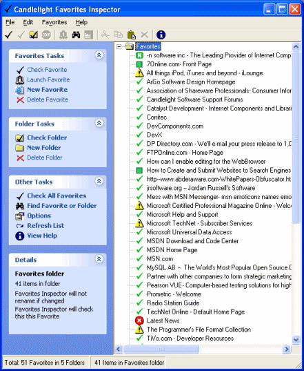Open the Help menu
Screen dimensions: 304x371
(x=81, y=22)
